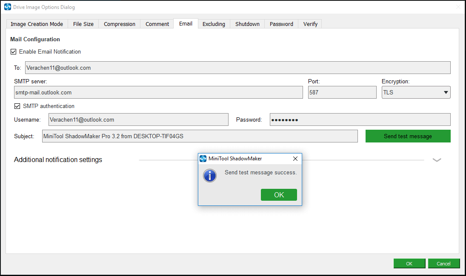The width and height of the screenshot is (466, 276).
Task: Click 'Additional notification settings' label
Action: [58, 160]
